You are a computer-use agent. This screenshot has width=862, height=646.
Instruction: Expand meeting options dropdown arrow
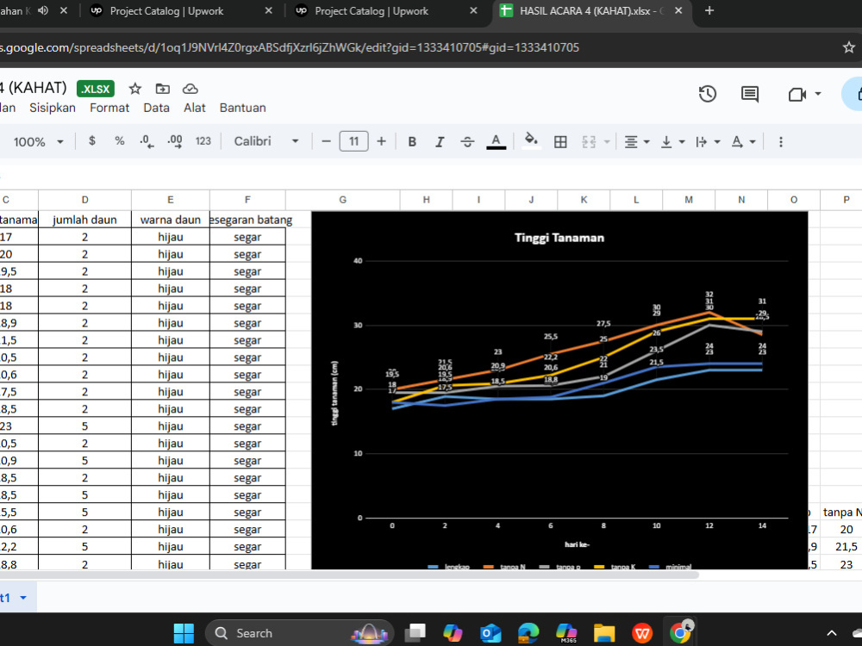pyautogui.click(x=818, y=94)
